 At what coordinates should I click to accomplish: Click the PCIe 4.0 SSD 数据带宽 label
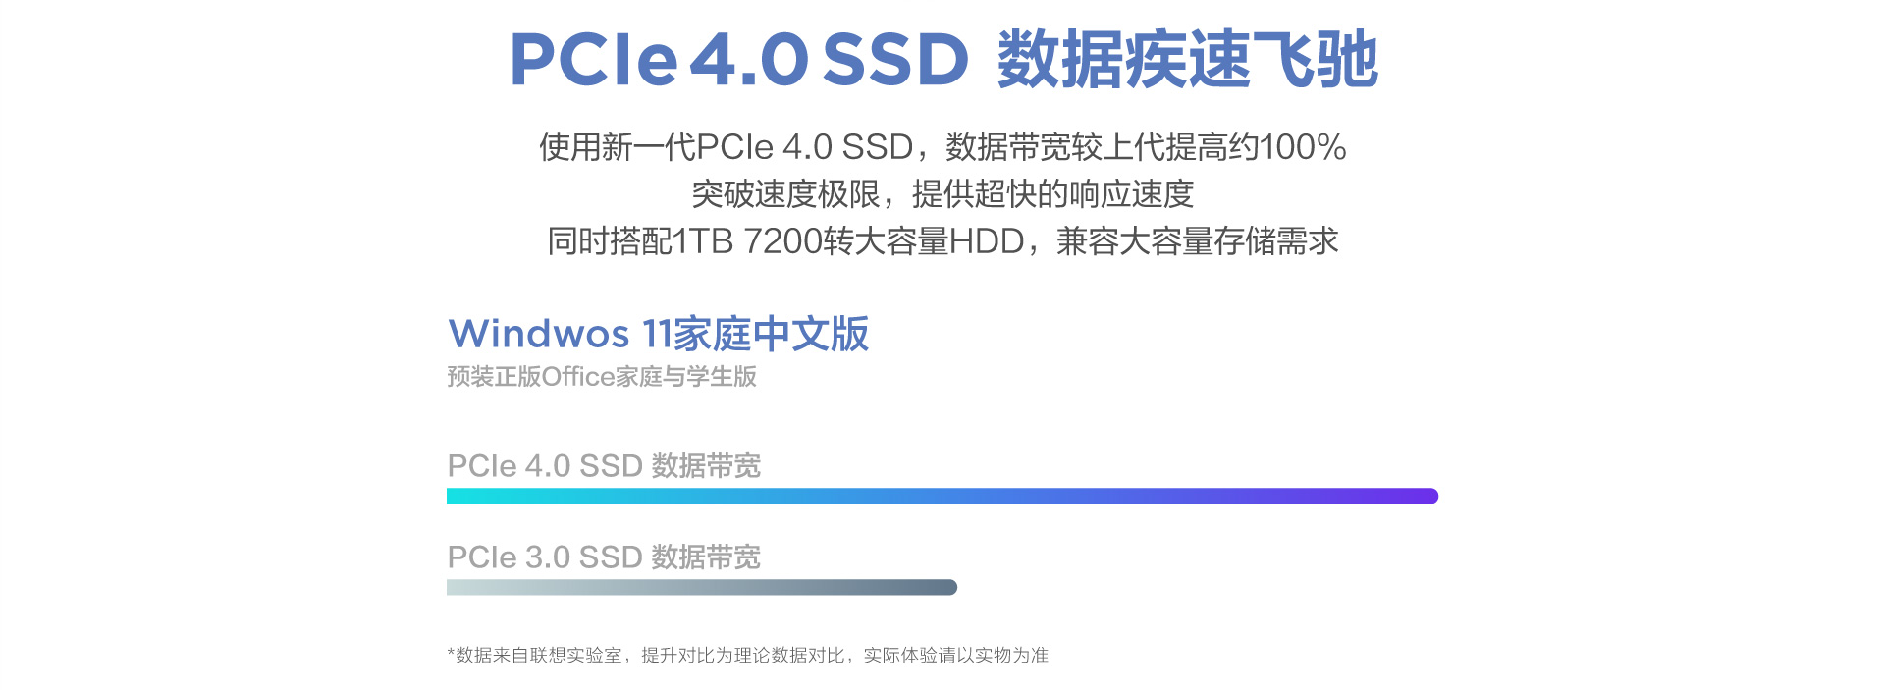pos(604,465)
